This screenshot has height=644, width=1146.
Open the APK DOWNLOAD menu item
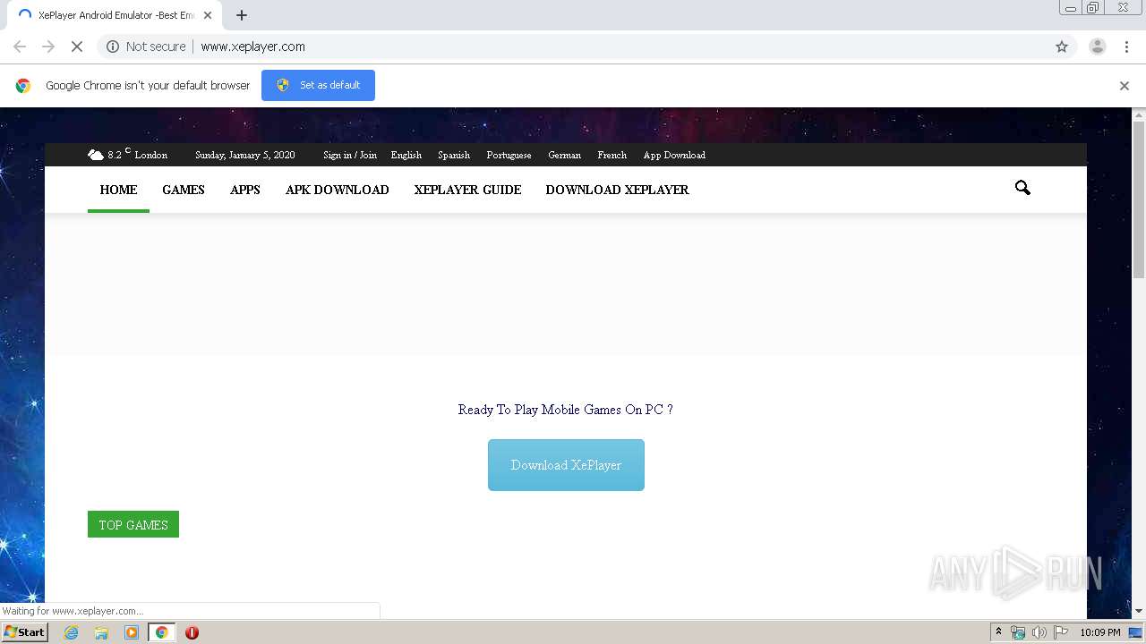coord(338,190)
